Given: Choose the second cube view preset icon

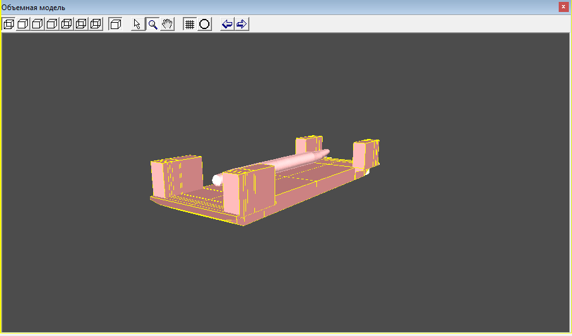Looking at the screenshot, I should [x=23, y=24].
